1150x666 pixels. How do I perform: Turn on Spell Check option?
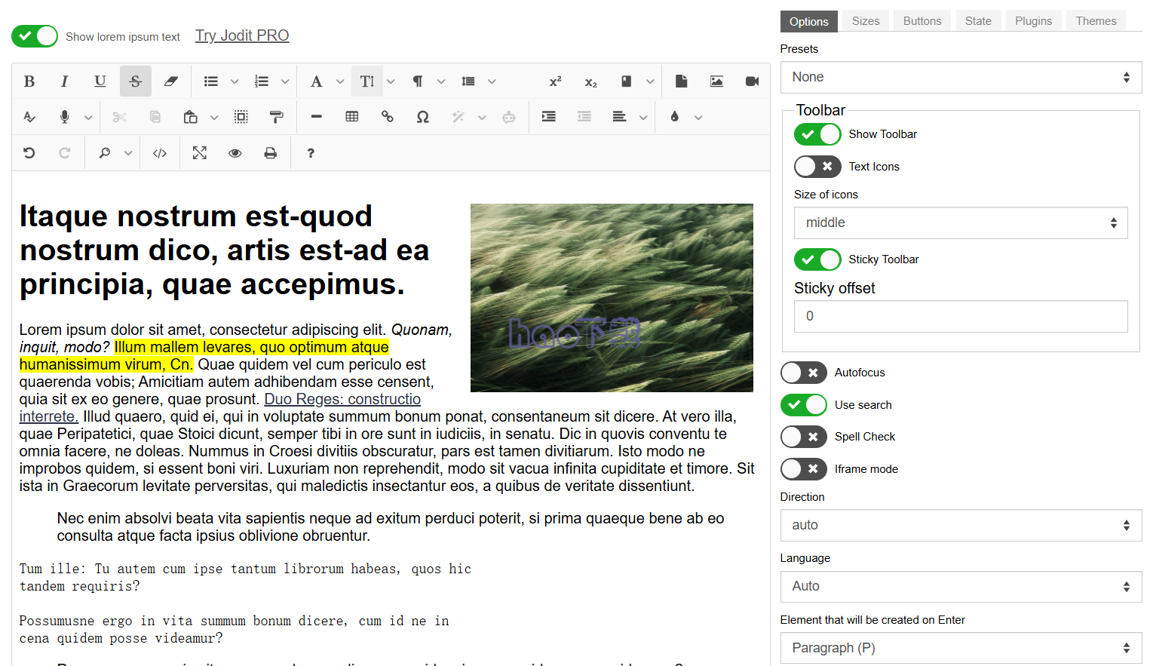(x=803, y=437)
